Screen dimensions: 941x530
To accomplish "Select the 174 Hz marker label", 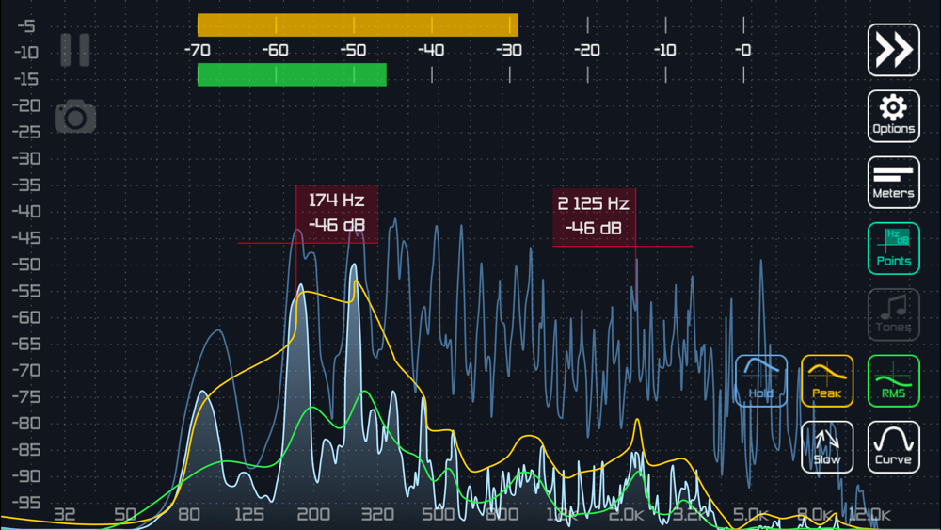I will tap(337, 214).
